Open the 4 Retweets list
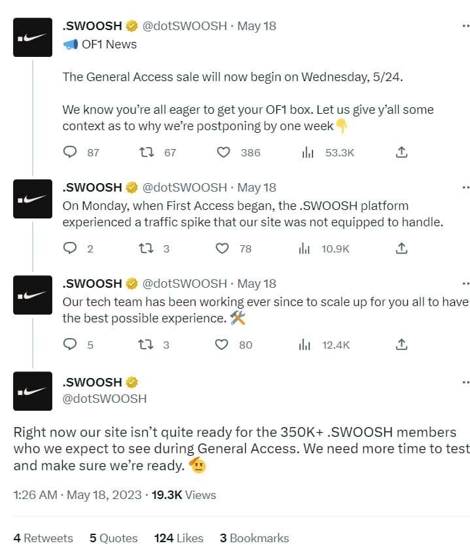470x552 pixels. click(x=43, y=538)
